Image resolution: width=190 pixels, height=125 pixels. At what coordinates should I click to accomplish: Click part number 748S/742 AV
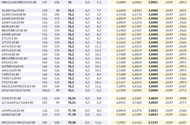pos(10,74)
